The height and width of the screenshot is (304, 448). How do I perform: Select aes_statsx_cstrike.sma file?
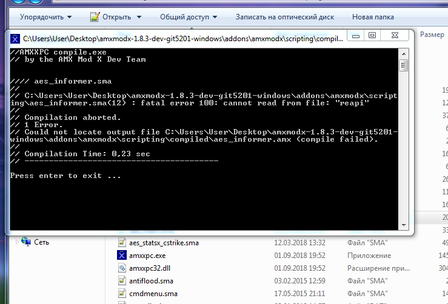(164, 243)
